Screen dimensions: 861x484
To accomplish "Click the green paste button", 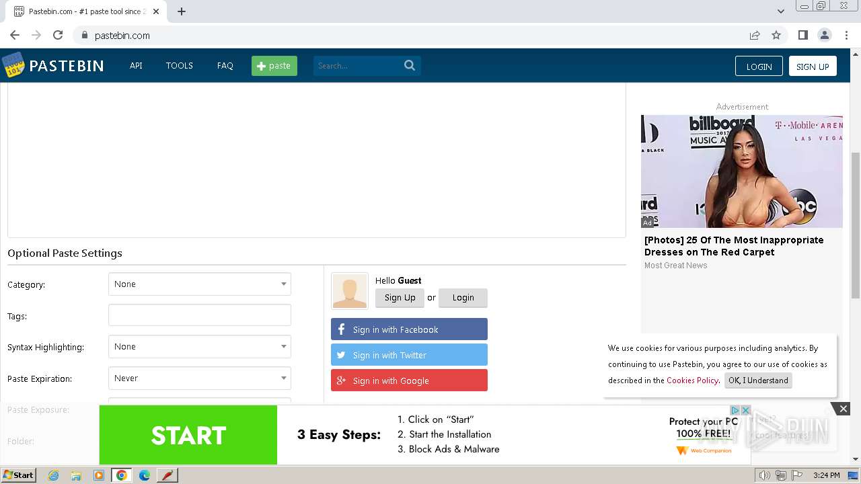I will pyautogui.click(x=274, y=65).
